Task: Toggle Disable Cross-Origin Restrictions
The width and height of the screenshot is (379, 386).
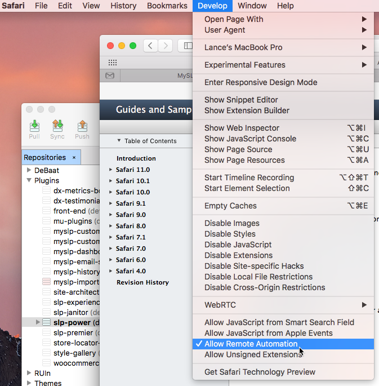Action: pos(283,287)
